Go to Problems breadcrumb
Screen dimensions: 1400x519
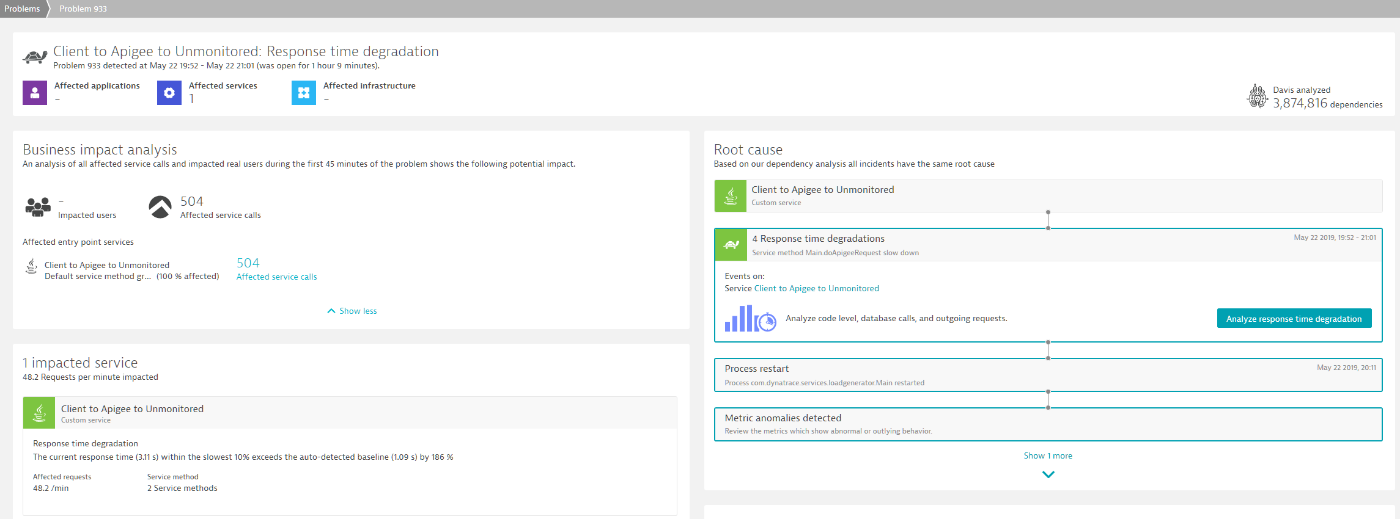tap(22, 9)
